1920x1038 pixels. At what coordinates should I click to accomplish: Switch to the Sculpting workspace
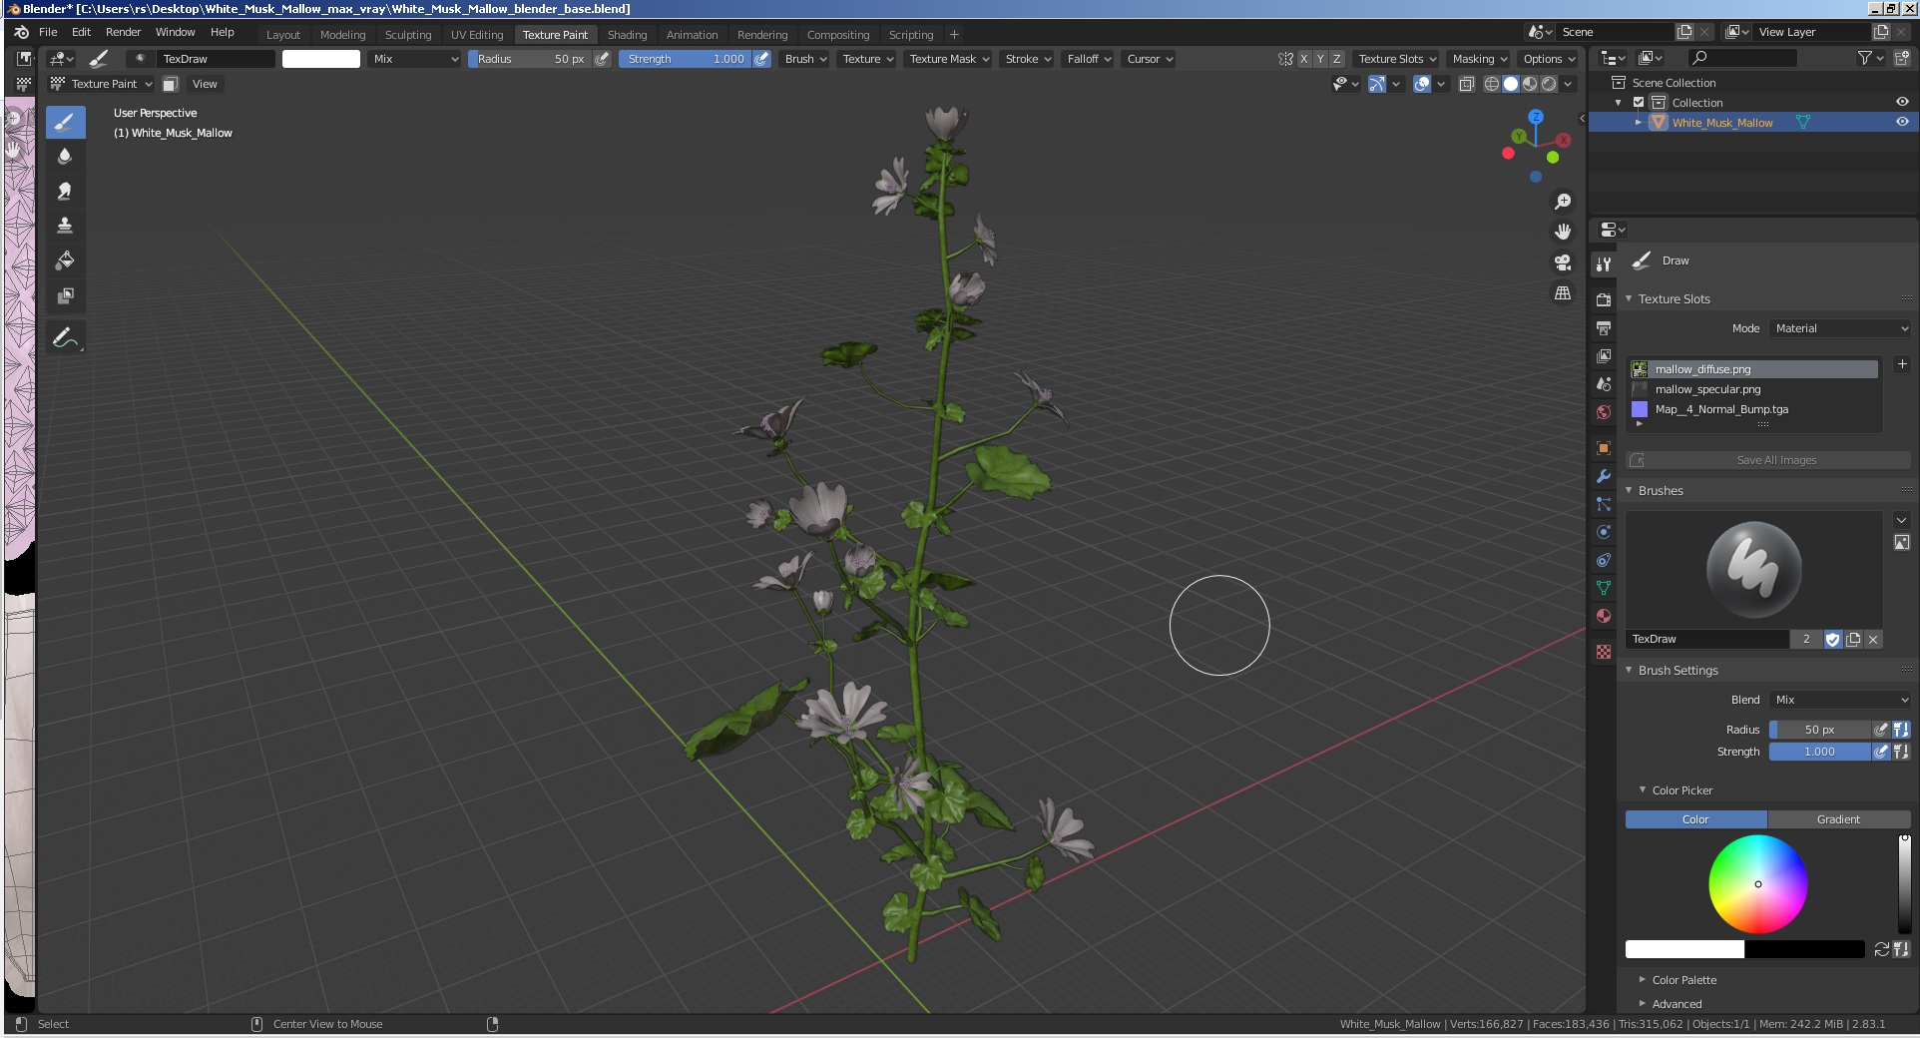[408, 35]
